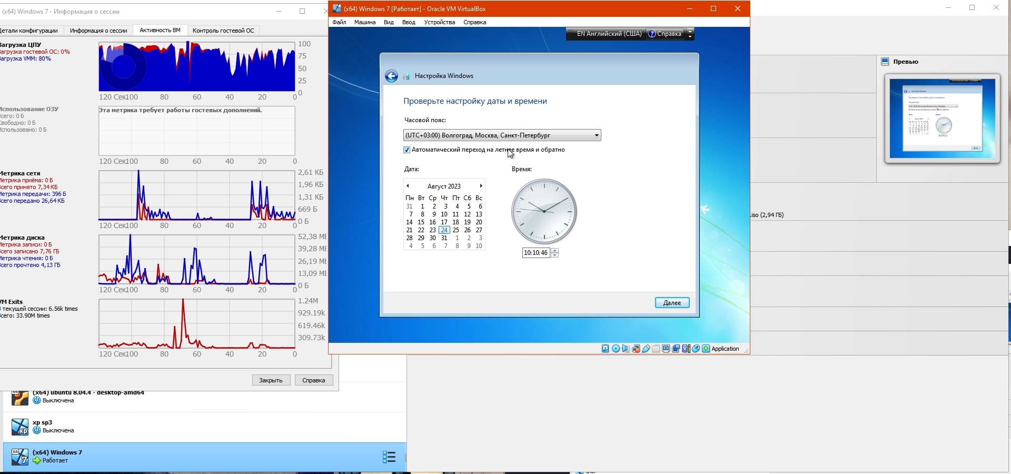Image resolution: width=1011 pixels, height=474 pixels.
Task: Open the audio indicator in VM status bar
Action: click(626, 349)
